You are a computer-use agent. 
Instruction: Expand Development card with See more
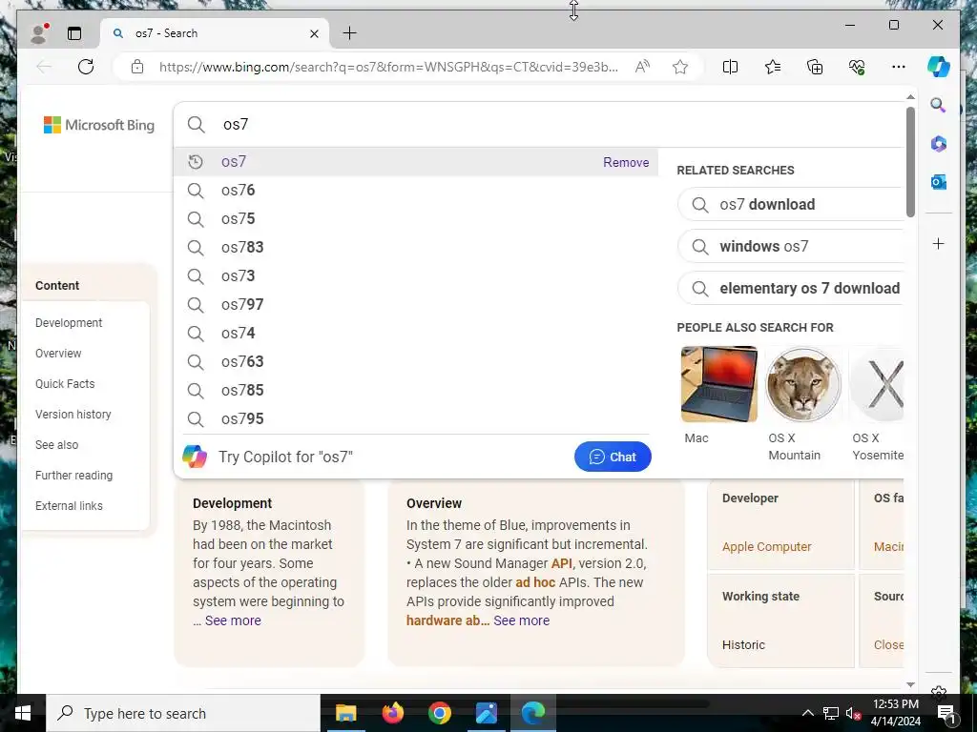(x=233, y=620)
